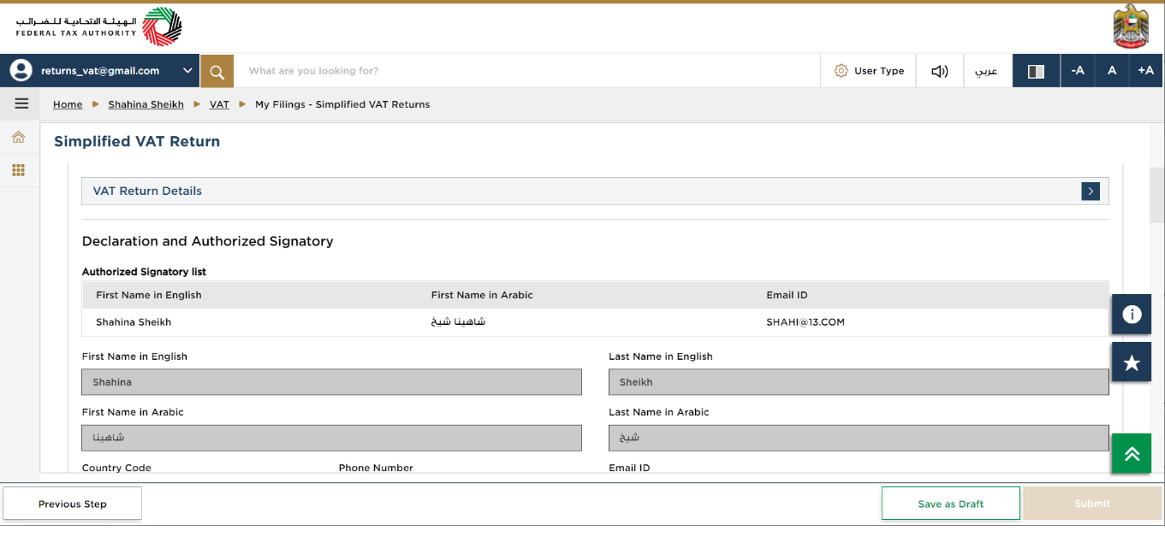
Task: Toggle the audio speaker icon
Action: click(940, 71)
